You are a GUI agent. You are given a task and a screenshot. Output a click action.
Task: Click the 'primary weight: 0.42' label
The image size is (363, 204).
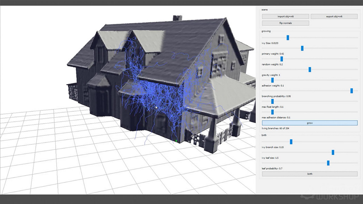coord(273,54)
